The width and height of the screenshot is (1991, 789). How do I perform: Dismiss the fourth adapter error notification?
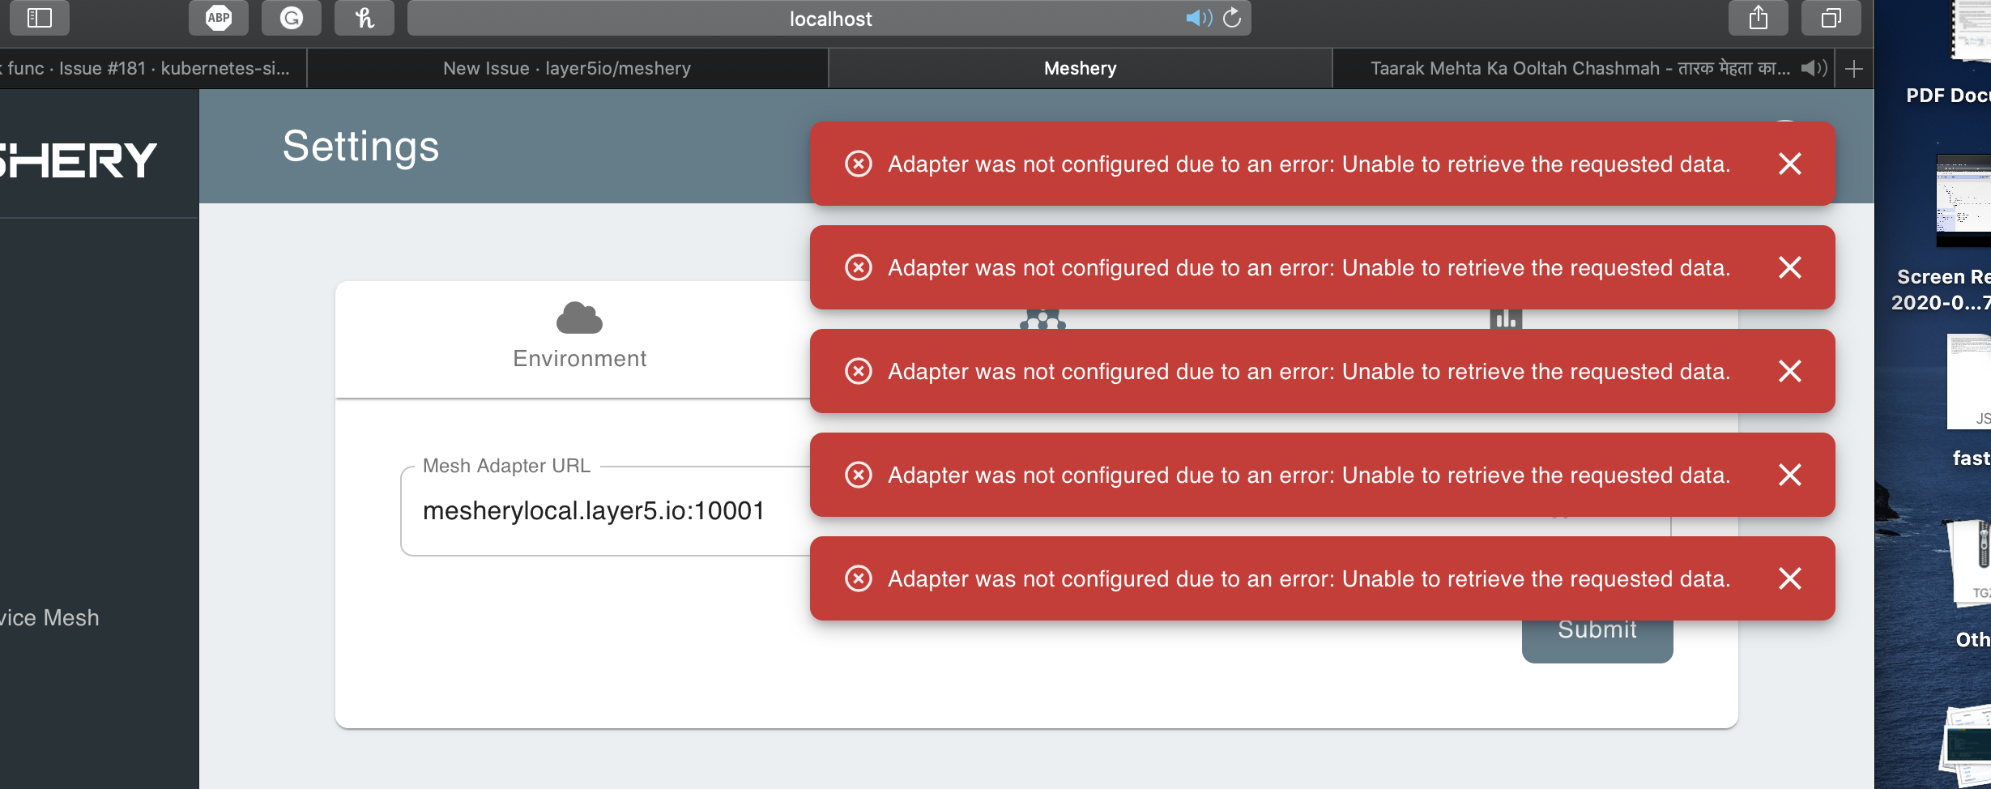click(1790, 475)
